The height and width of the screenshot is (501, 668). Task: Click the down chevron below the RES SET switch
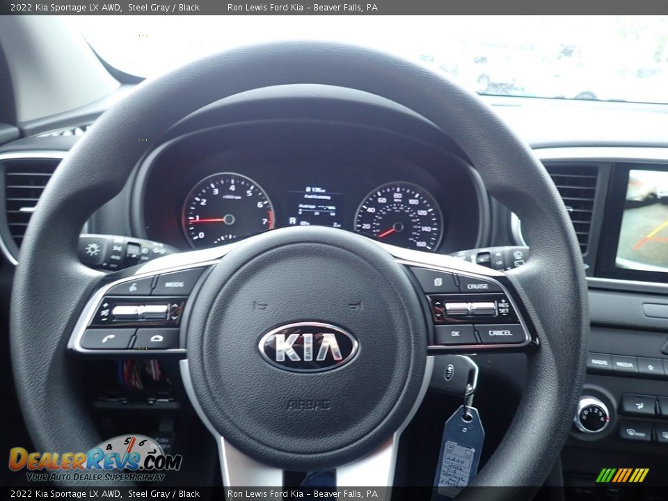tap(438, 315)
